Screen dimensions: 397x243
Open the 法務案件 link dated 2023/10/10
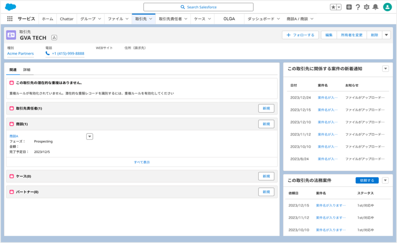[331, 230]
